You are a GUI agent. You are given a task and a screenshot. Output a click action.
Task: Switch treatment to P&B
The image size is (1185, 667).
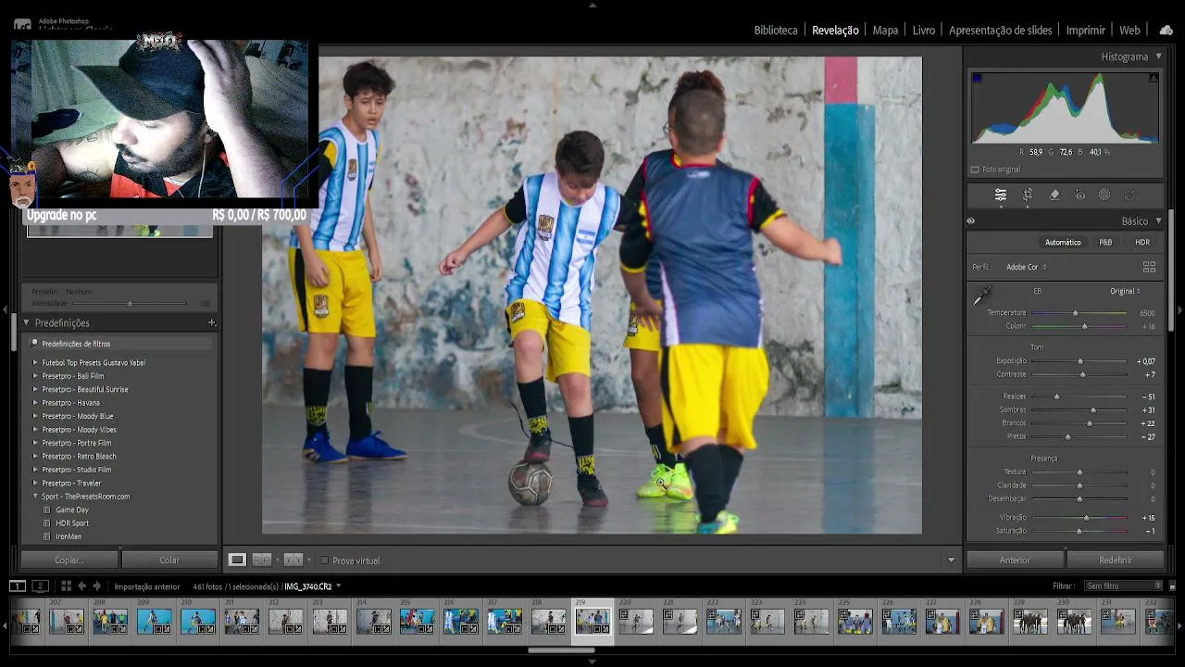[x=1105, y=242]
